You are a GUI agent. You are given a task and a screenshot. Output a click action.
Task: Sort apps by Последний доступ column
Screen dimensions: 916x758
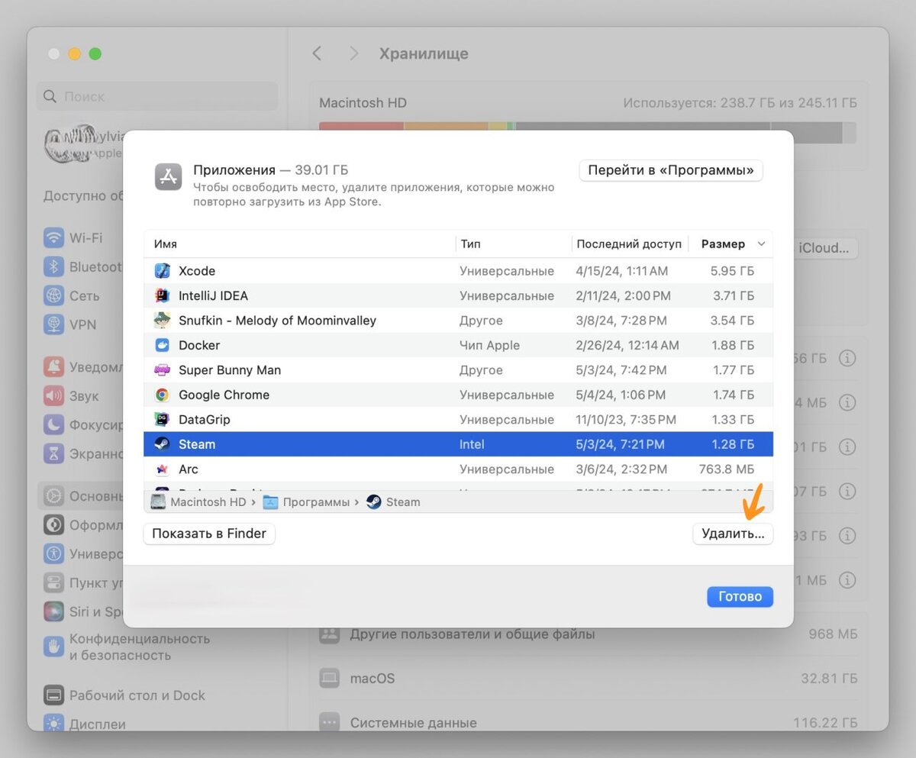pos(630,244)
